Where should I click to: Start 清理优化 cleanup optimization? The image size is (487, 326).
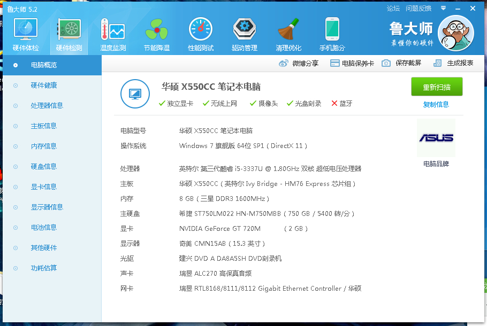(x=288, y=32)
